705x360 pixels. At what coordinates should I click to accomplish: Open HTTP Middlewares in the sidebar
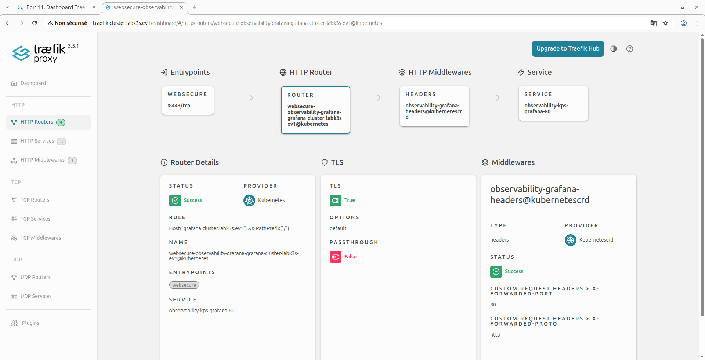coord(48,160)
